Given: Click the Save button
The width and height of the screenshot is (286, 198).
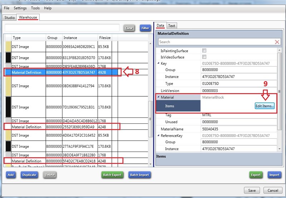Looking at the screenshot, I should (252, 190).
